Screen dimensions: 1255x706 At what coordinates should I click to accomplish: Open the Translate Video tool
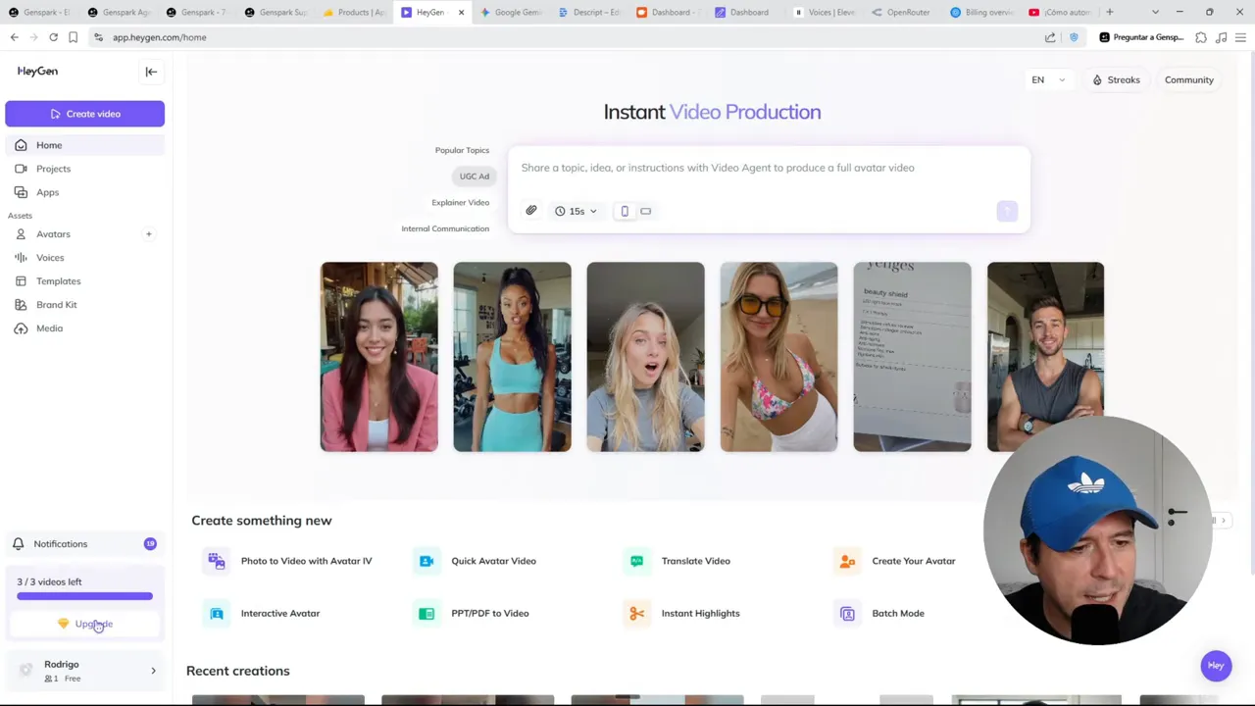tap(695, 560)
